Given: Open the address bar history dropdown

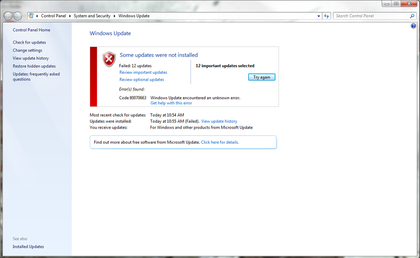Looking at the screenshot, I should pos(318,16).
